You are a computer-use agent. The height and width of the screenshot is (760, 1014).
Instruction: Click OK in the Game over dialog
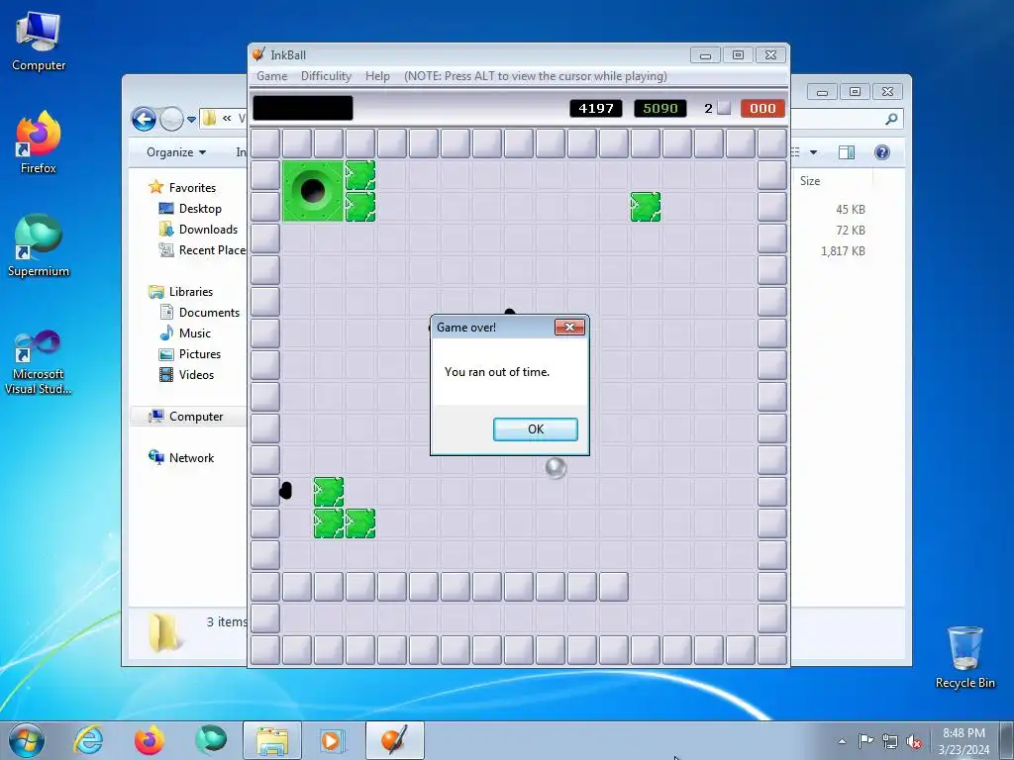(x=536, y=429)
